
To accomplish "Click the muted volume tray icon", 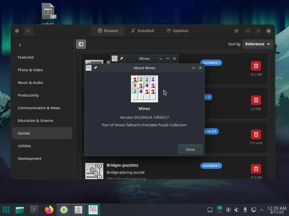I will 237,210.
